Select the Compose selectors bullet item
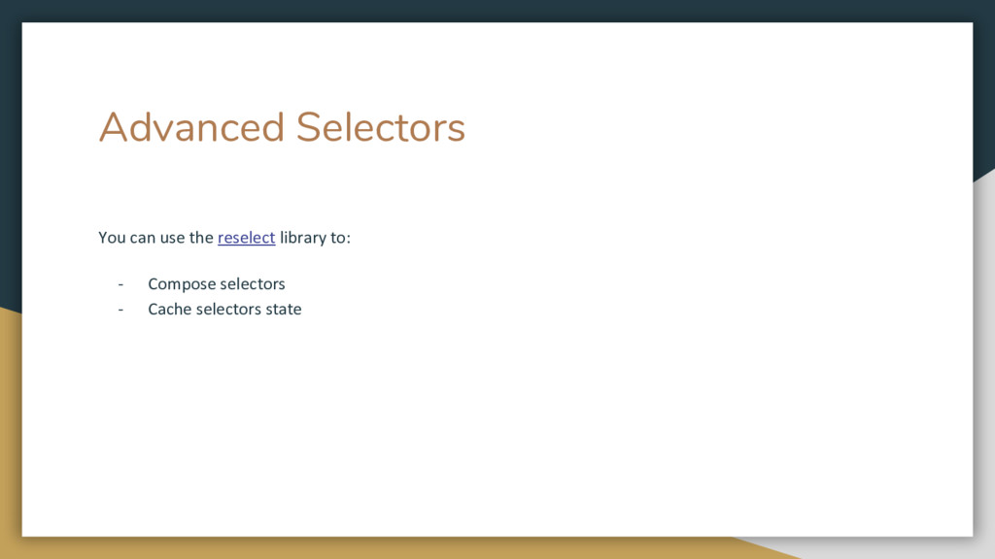 click(217, 284)
